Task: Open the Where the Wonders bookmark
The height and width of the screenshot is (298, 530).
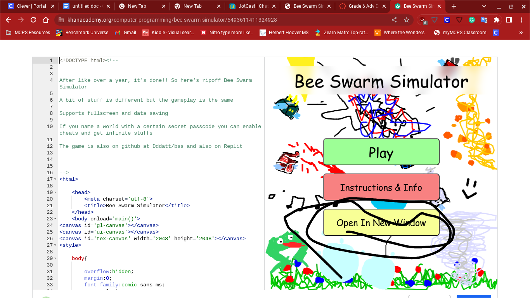Action: pyautogui.click(x=401, y=33)
